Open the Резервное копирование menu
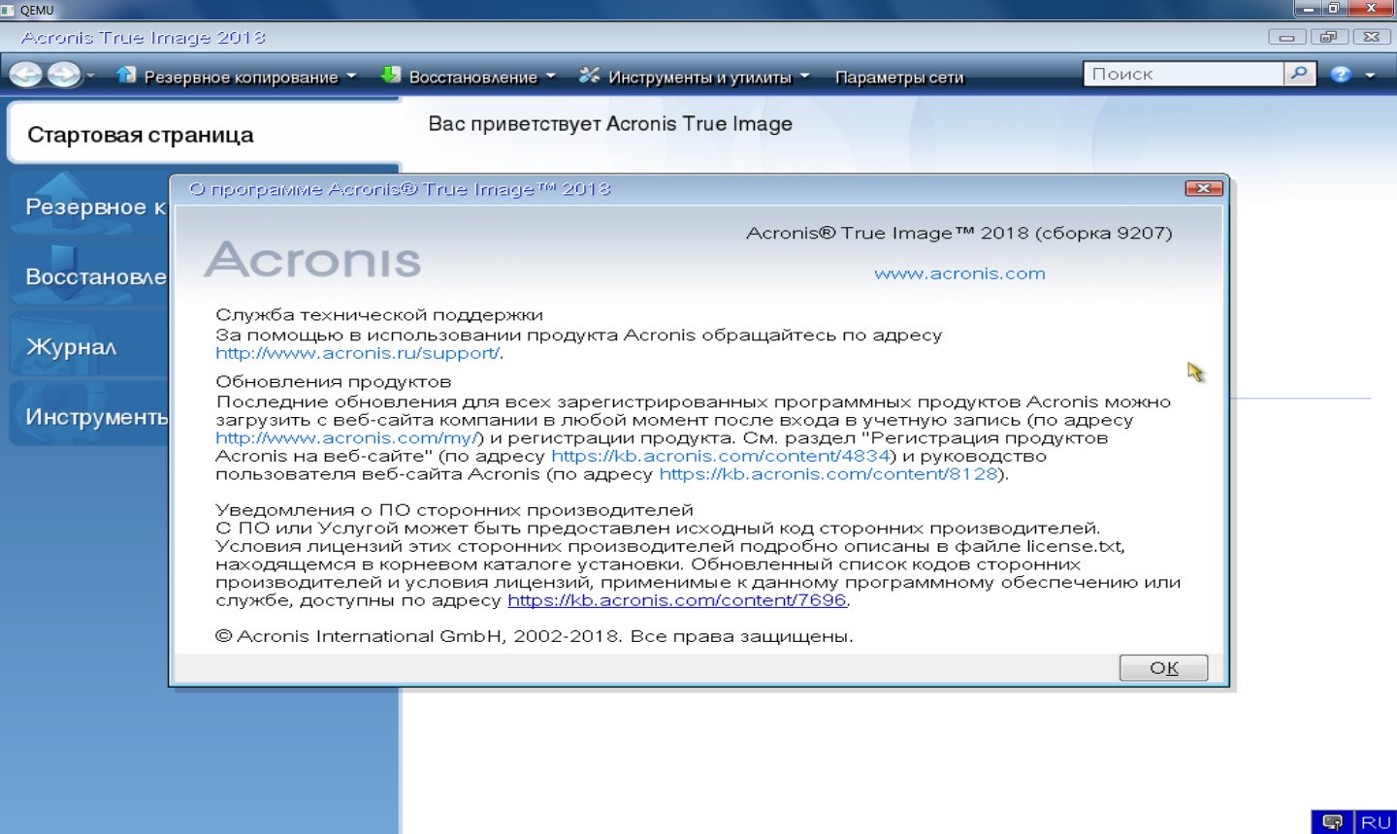The height and width of the screenshot is (834, 1397). coord(241,77)
